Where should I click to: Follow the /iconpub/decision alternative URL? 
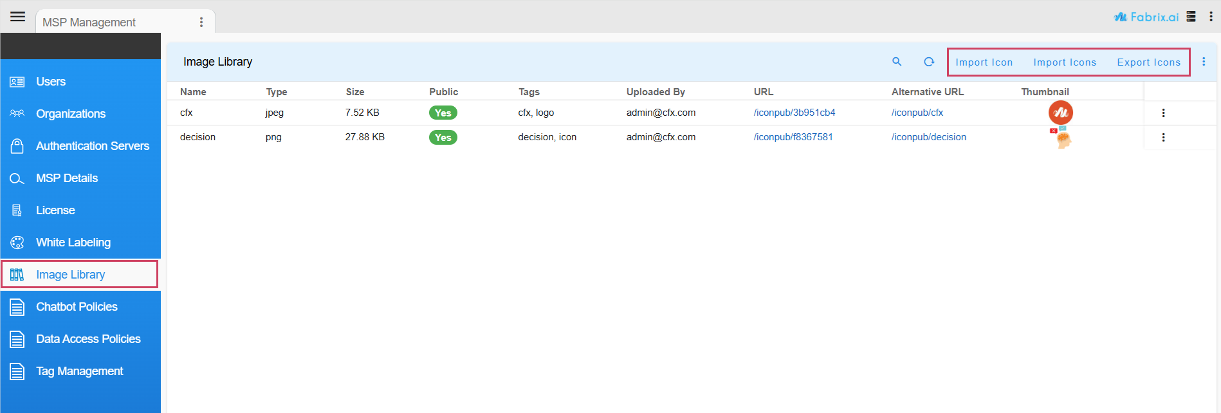pos(928,137)
